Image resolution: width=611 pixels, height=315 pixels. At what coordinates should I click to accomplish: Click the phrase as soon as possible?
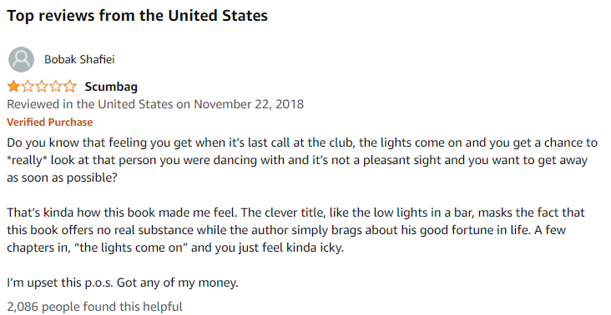62,177
